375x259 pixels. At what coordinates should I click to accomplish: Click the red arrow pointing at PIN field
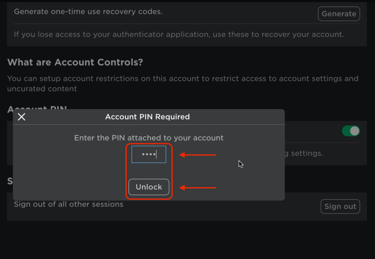click(198, 155)
